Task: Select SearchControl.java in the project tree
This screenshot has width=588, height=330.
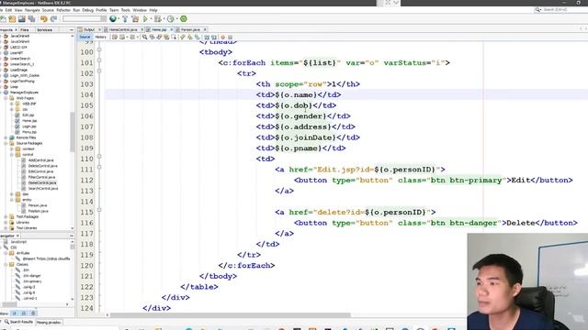Action: pyautogui.click(x=43, y=189)
